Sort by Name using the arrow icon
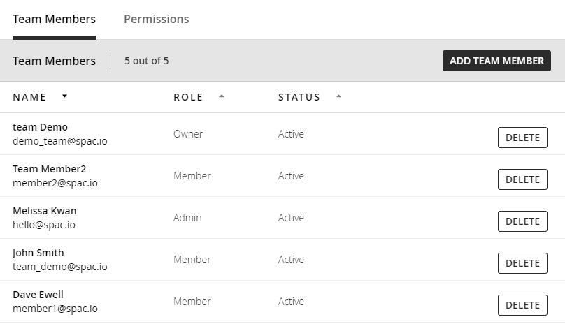The height and width of the screenshot is (333, 565). click(x=65, y=96)
